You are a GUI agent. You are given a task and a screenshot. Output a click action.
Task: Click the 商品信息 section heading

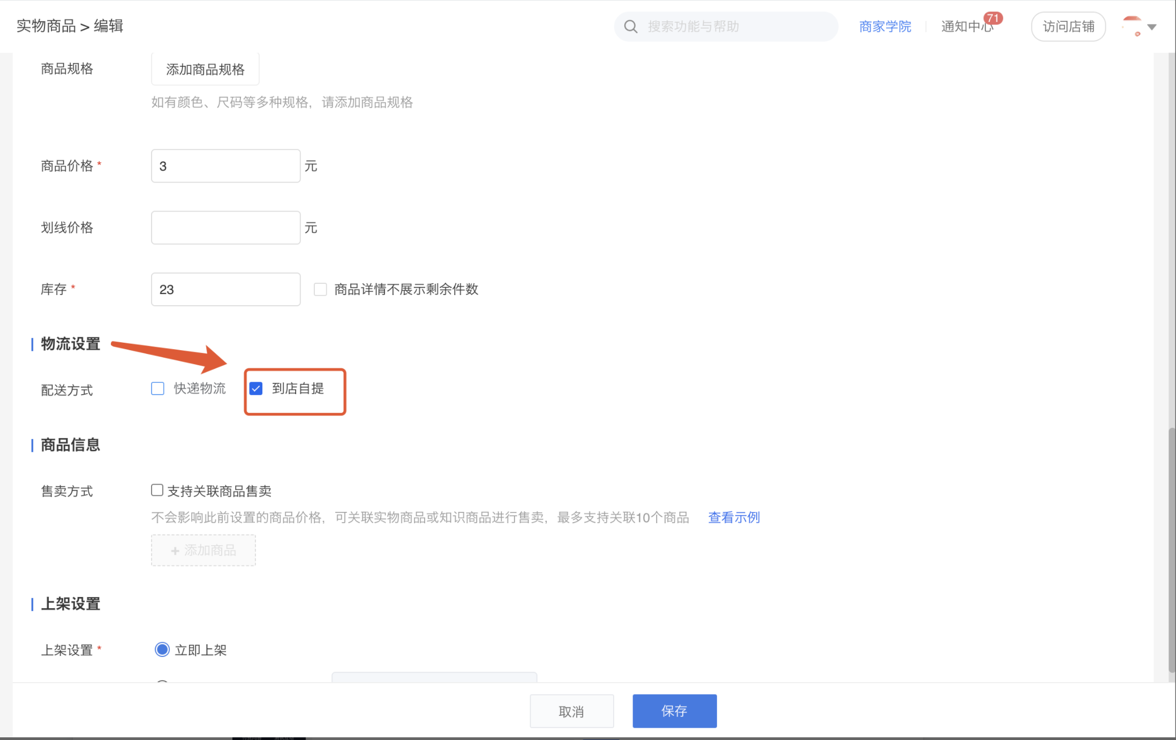[70, 444]
